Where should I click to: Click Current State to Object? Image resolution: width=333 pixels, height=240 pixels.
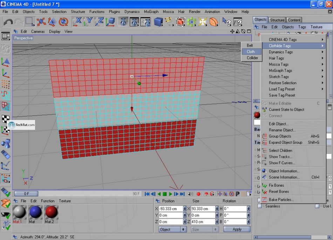(293, 109)
